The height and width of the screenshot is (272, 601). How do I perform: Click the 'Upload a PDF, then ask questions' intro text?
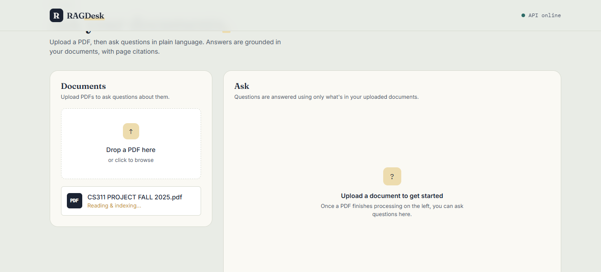tap(165, 47)
